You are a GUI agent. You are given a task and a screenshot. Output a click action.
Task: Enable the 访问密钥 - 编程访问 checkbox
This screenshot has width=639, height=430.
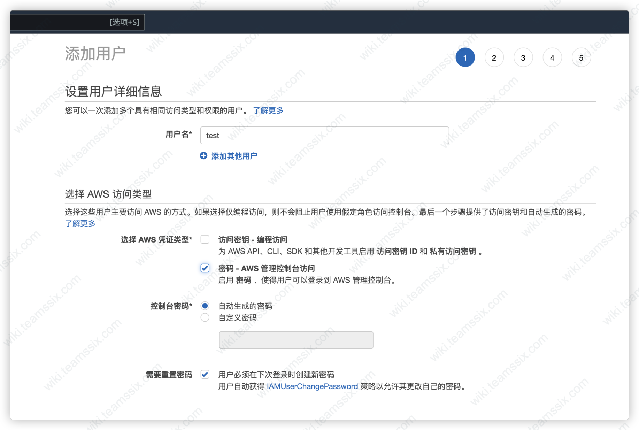205,239
